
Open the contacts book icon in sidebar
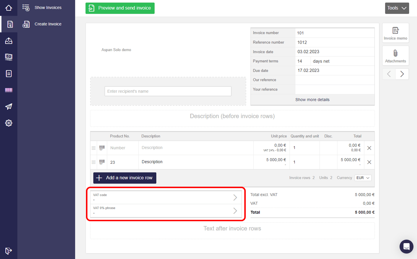pyautogui.click(x=9, y=74)
